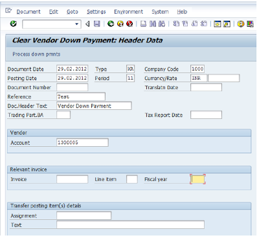Click the Company Code field 1000
Image resolution: width=259 pixels, height=240 pixels.
[x=197, y=69]
